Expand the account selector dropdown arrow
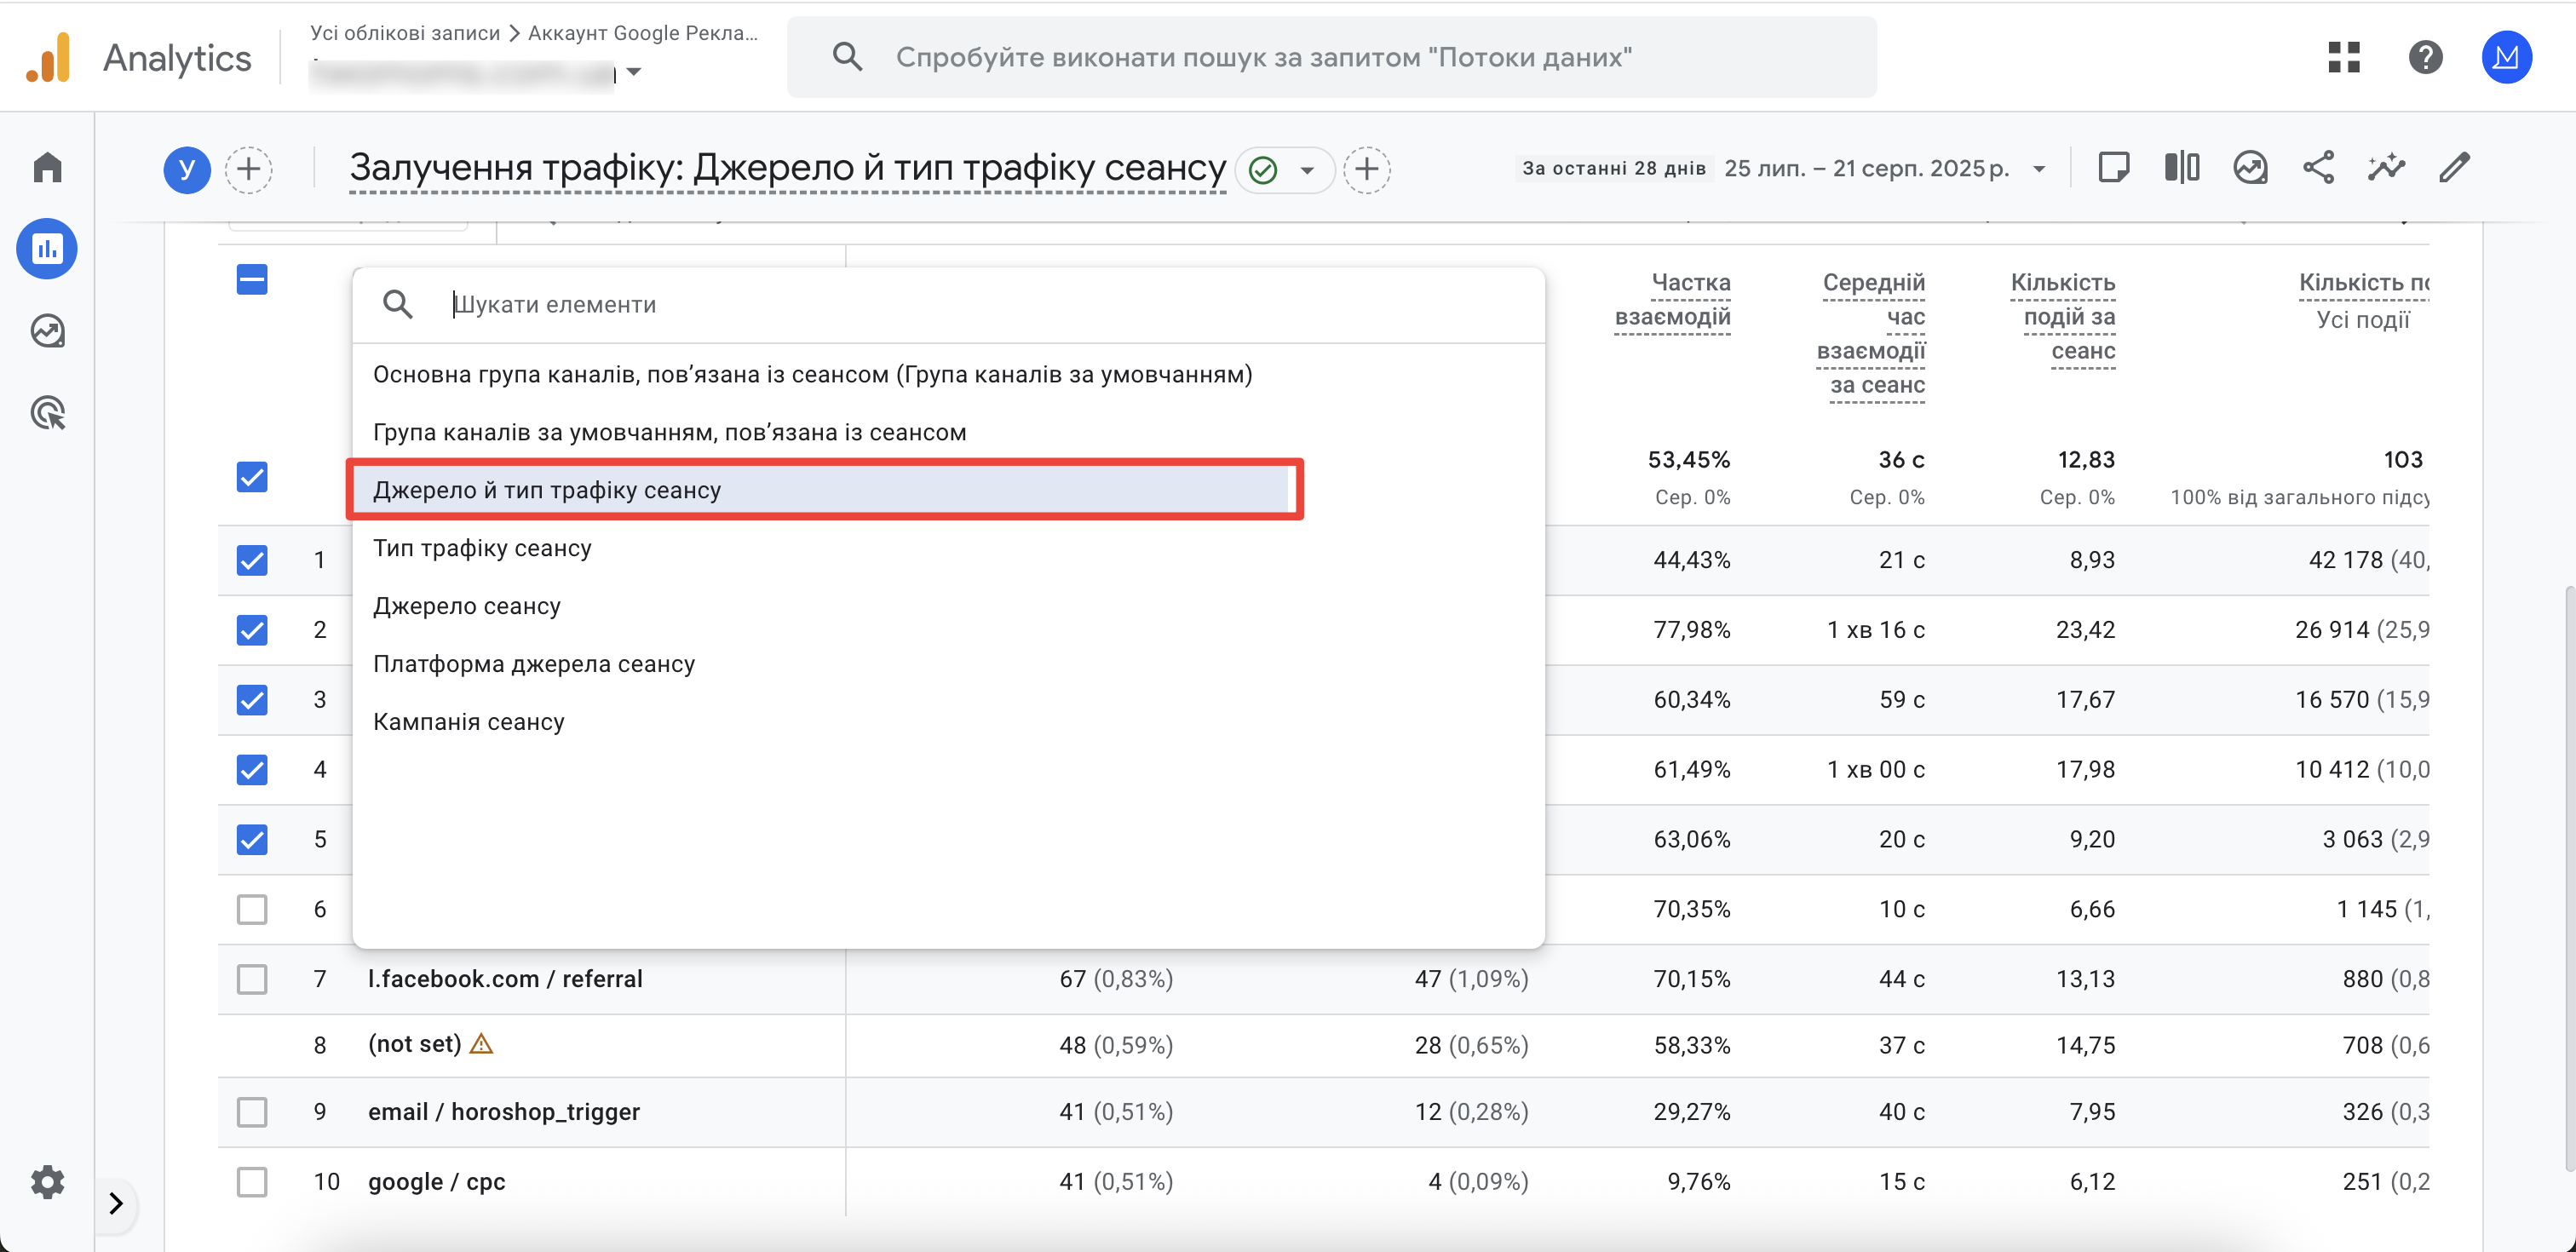Viewport: 2576px width, 1252px height. click(634, 72)
